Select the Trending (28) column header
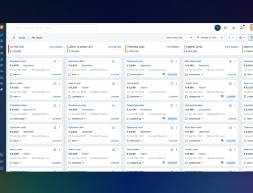The height and width of the screenshot is (193, 253). (136, 47)
